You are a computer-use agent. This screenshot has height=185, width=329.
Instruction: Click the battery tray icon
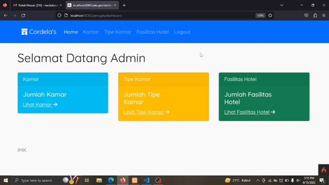(x=287, y=180)
